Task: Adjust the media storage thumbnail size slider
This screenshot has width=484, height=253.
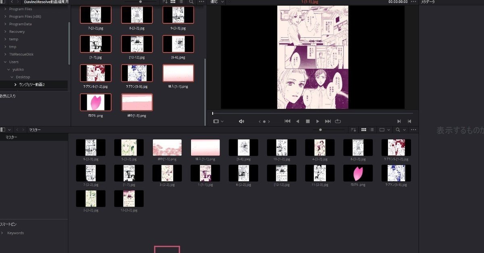Action: tap(140, 2)
